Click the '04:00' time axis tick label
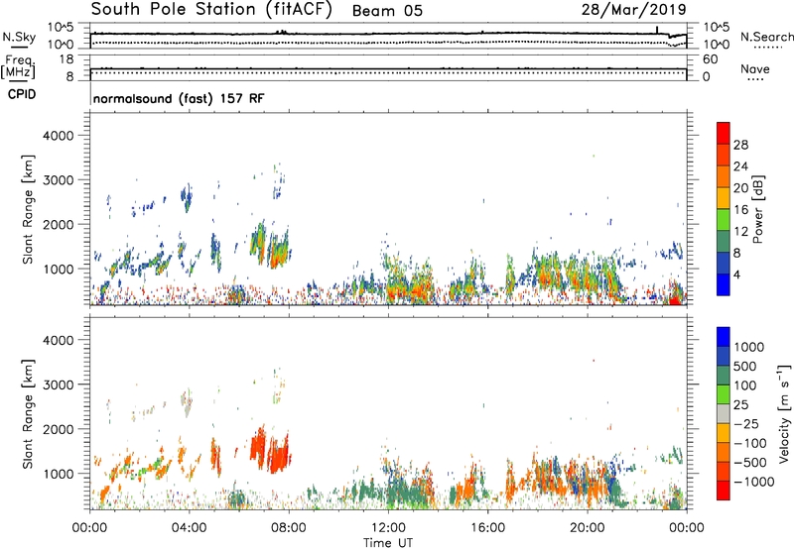Image resolution: width=794 pixels, height=549 pixels. click(189, 528)
